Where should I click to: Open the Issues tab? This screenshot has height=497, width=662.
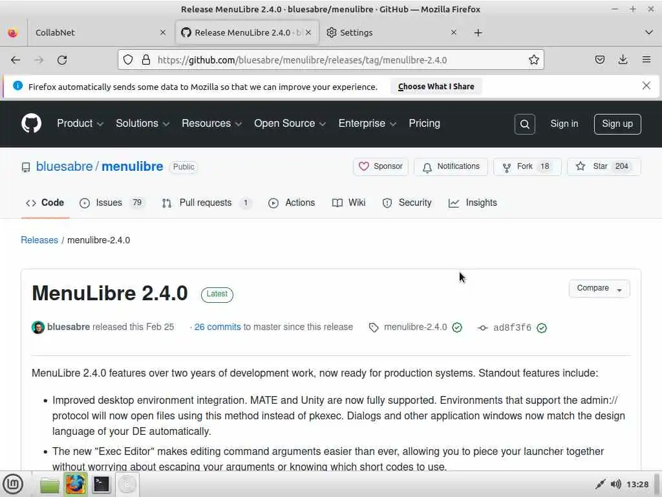112,203
